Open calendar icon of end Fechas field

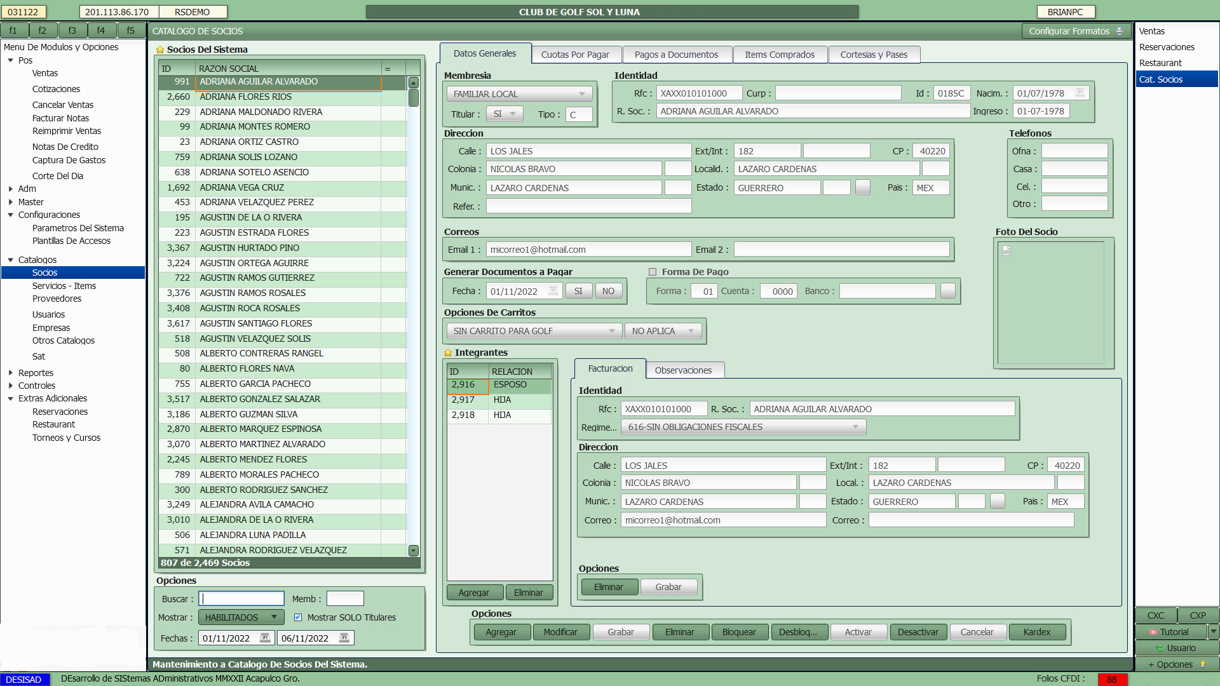344,638
